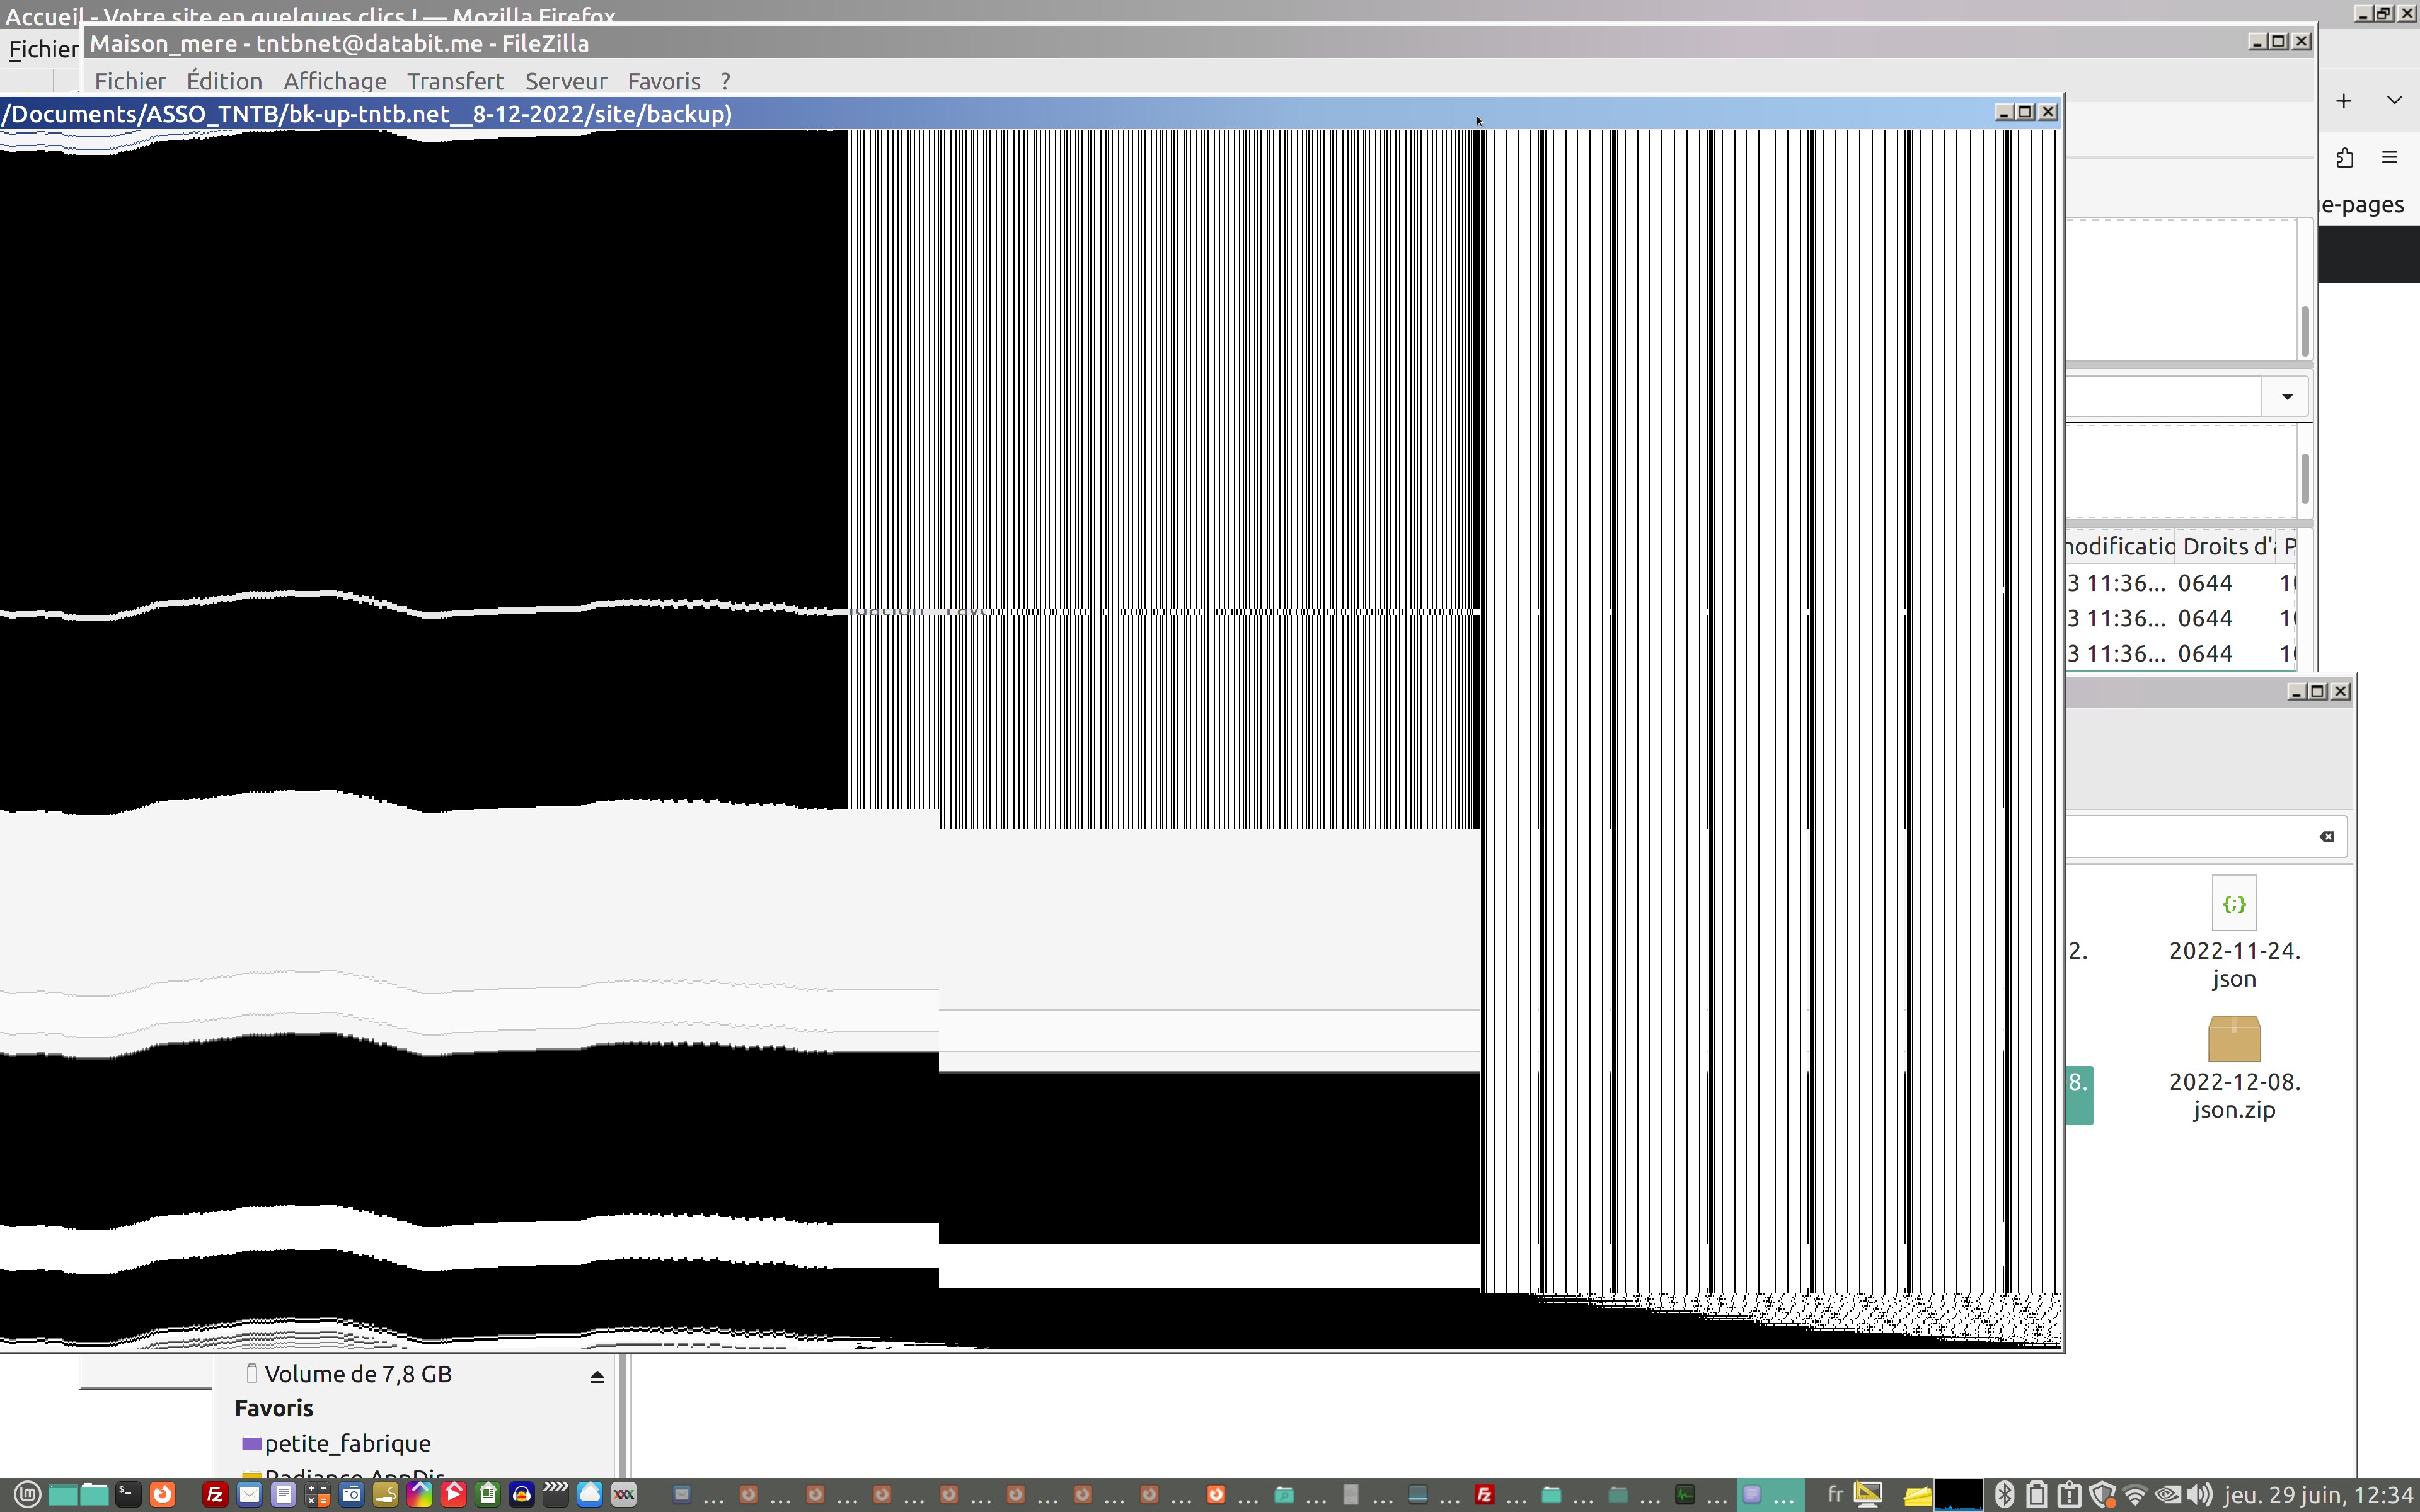This screenshot has height=1512, width=2420.
Task: Click the FileZilla launcher in the panel
Action: coord(215,1495)
